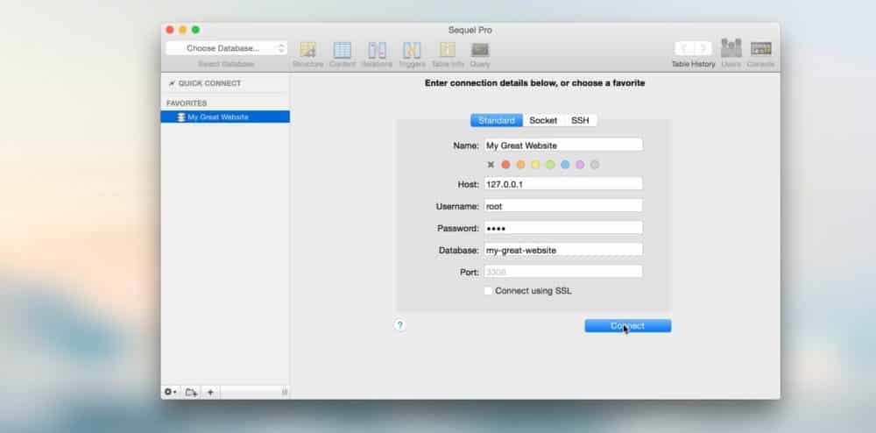This screenshot has width=876, height=433.
Task: Switch to the SSH connection tab
Action: (x=580, y=120)
